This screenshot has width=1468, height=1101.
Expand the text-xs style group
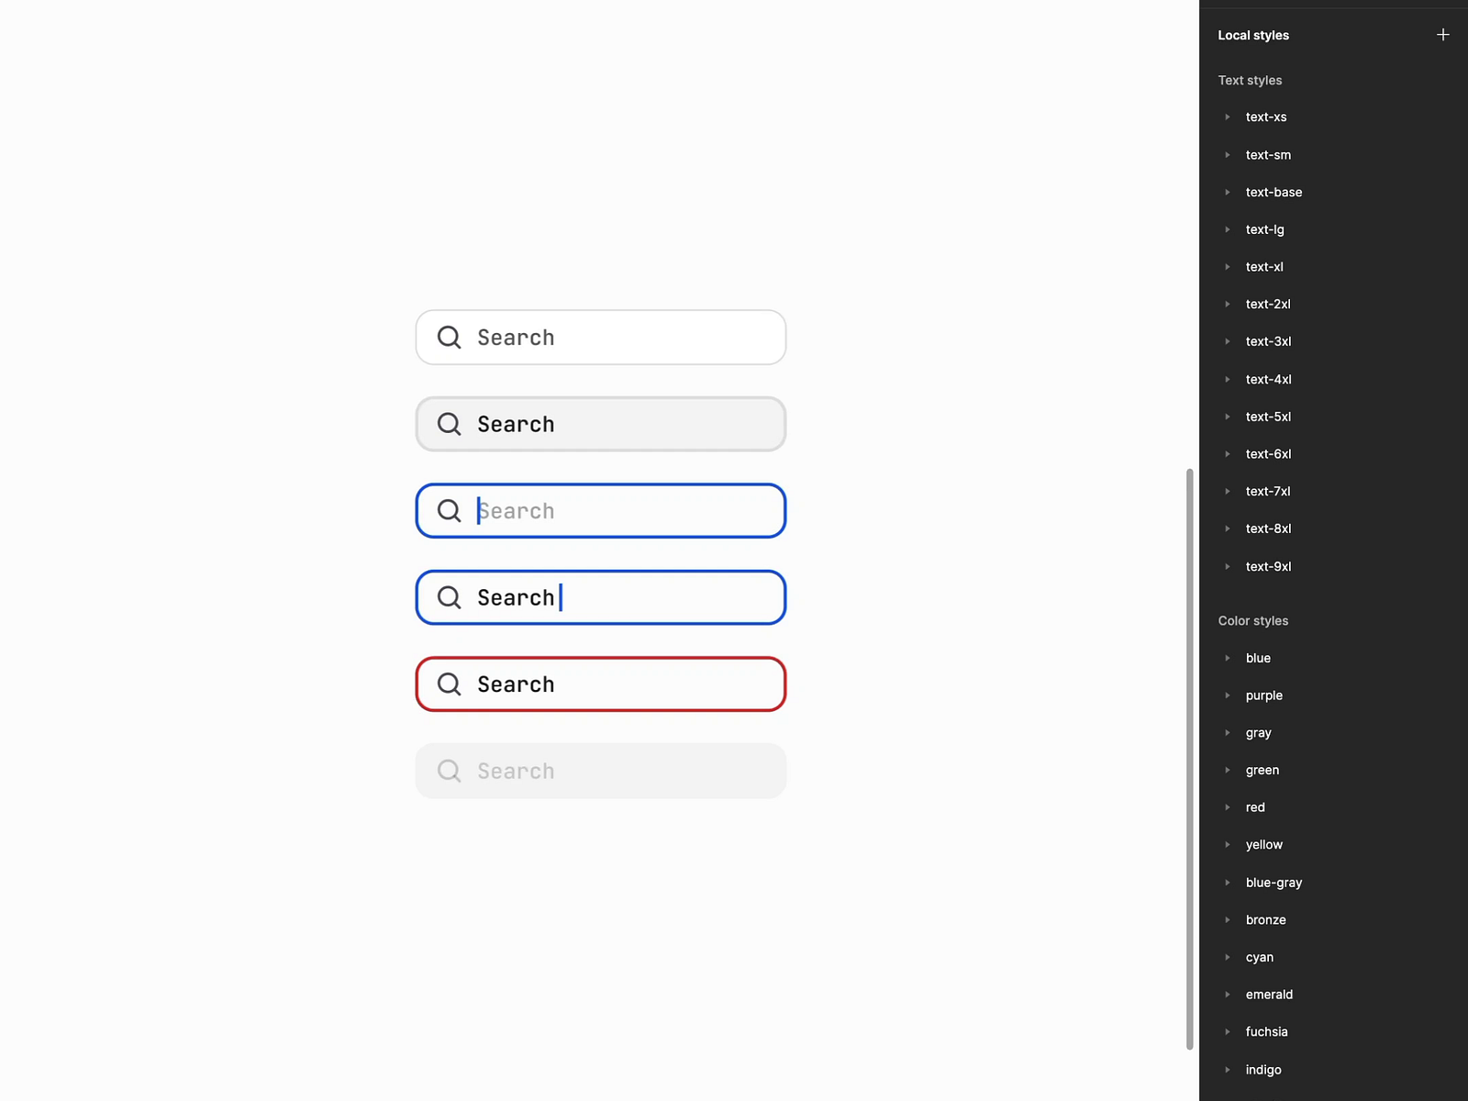pos(1228,117)
